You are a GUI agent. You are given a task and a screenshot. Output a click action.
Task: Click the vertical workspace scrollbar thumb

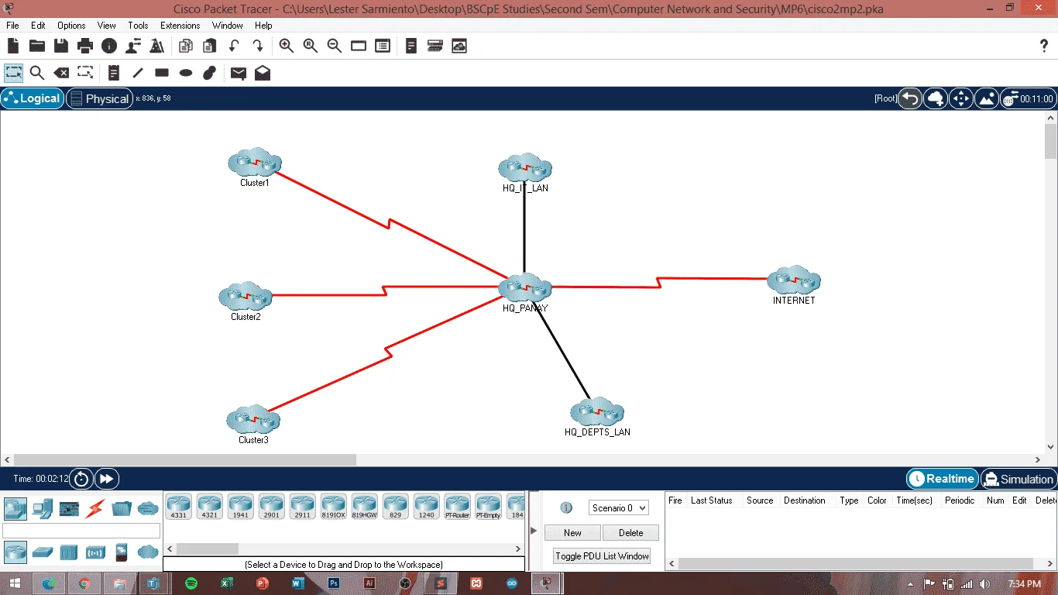pyautogui.click(x=1051, y=141)
